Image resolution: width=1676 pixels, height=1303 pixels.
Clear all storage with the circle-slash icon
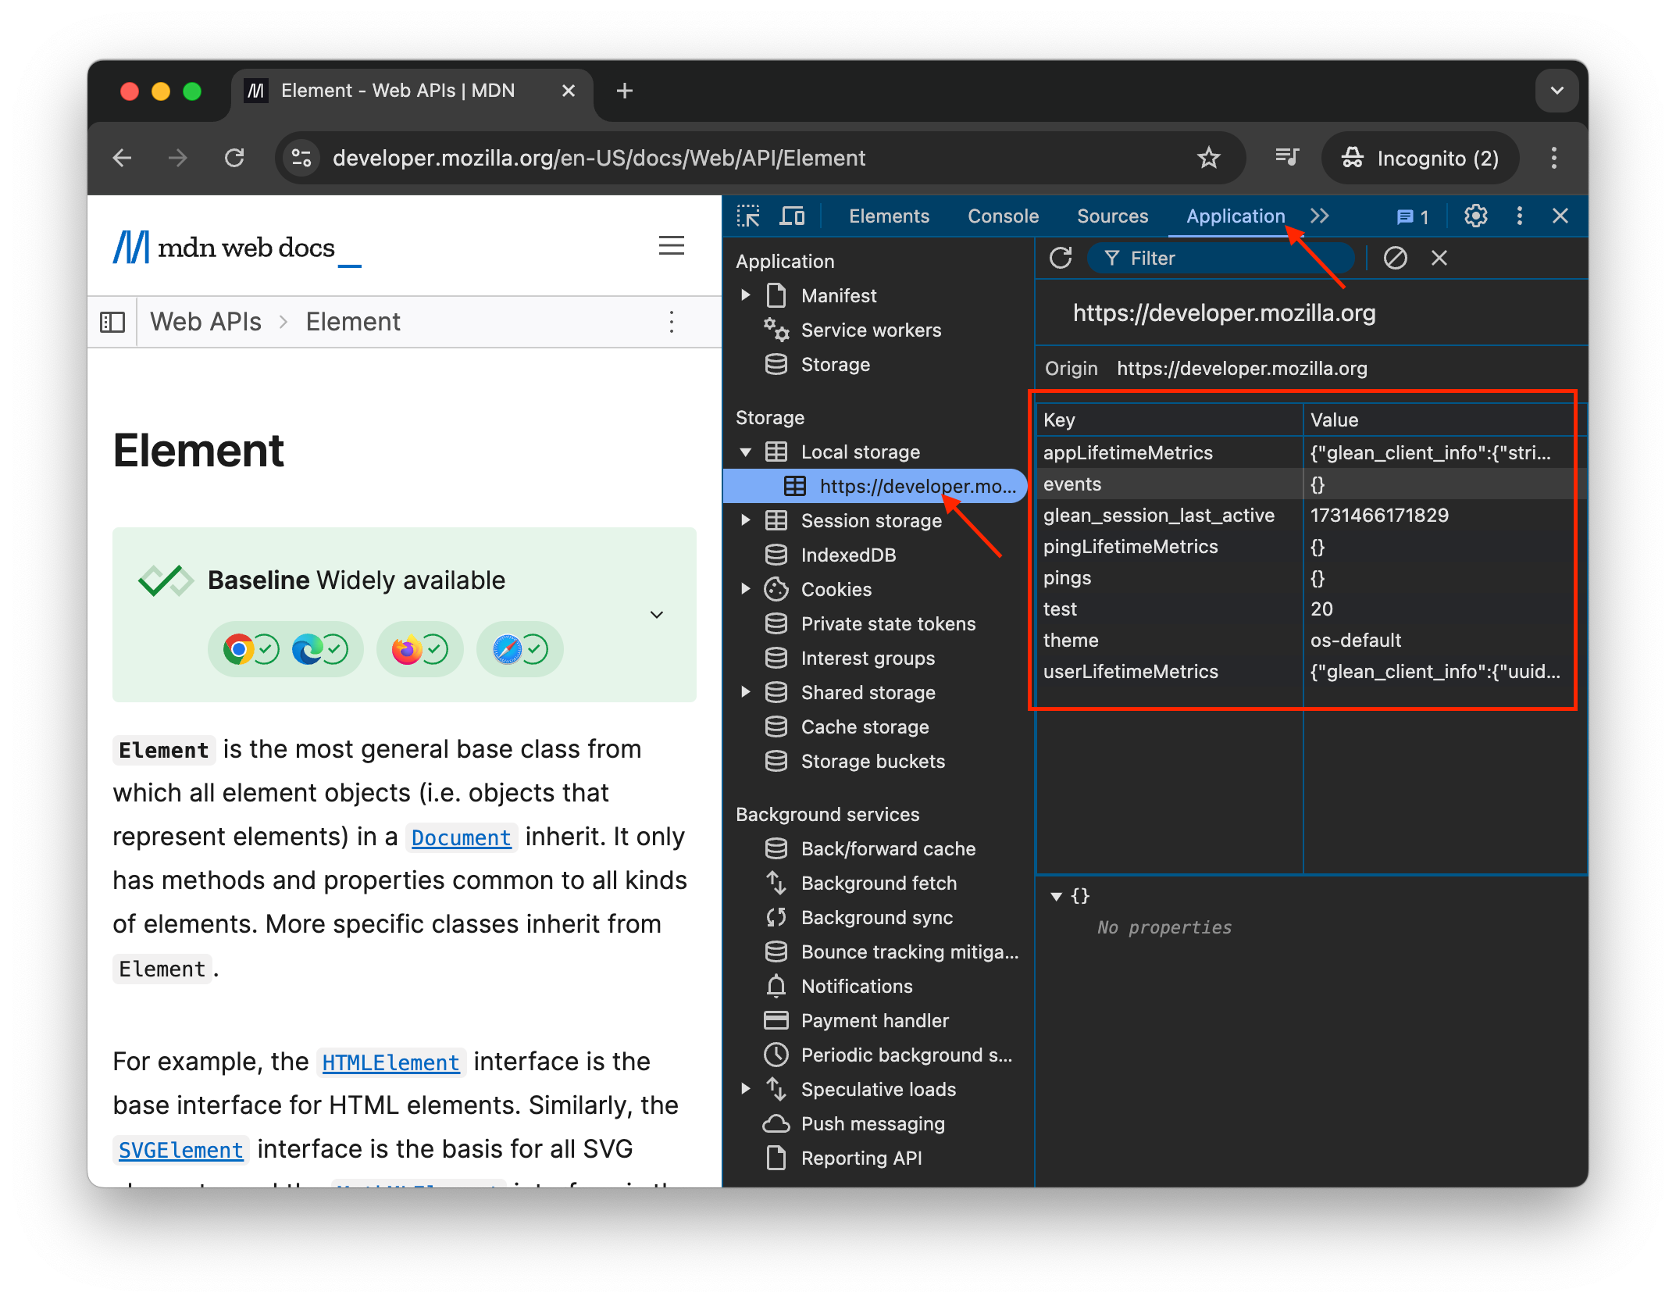pyautogui.click(x=1395, y=258)
